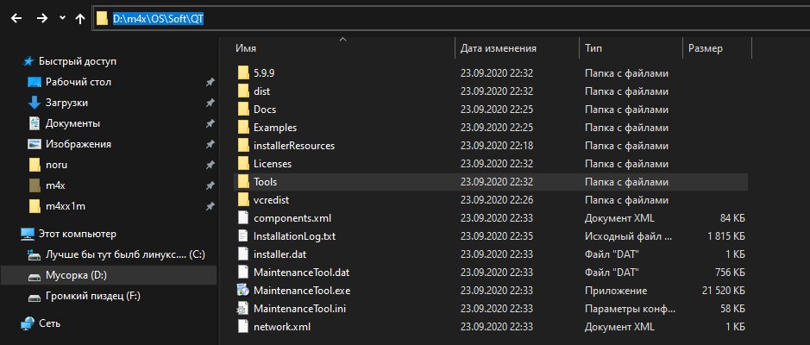Screen dimensions: 810x345
Task: Select the Docs folder icon
Action: click(x=243, y=110)
